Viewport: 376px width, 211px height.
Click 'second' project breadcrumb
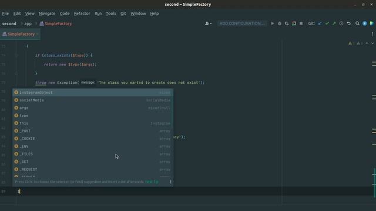(9, 23)
